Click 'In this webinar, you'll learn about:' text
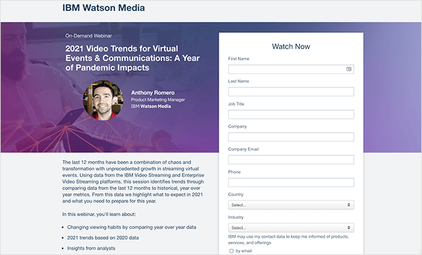 click(99, 214)
